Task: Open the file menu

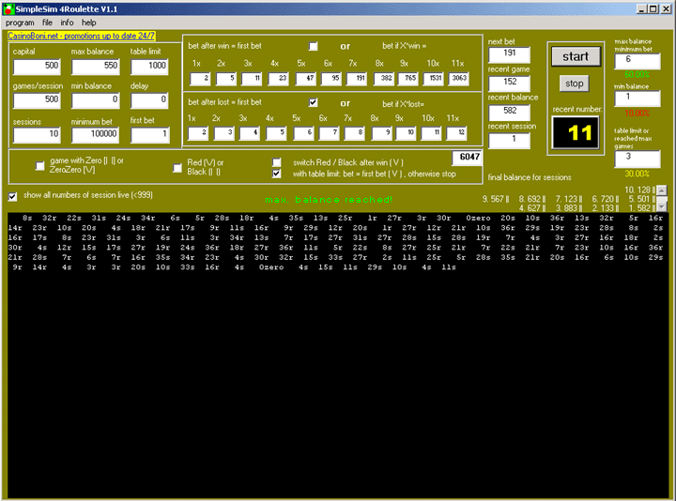Action: (x=47, y=23)
